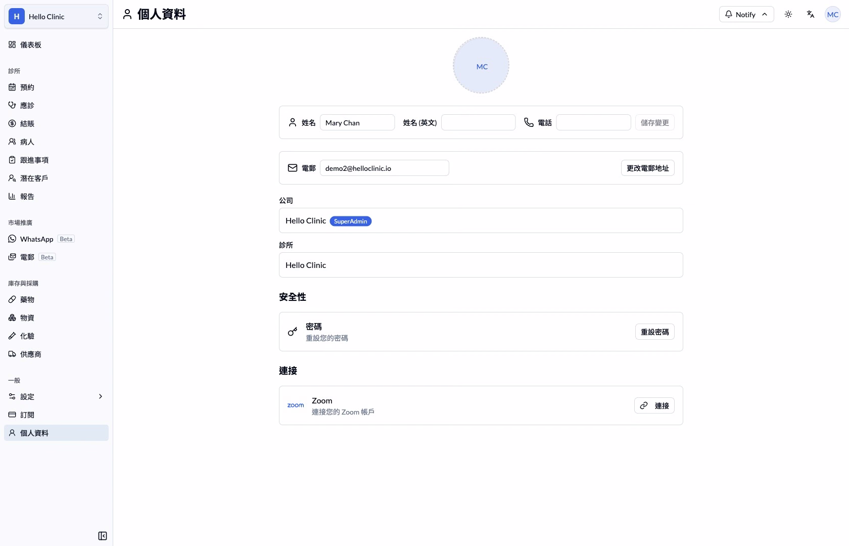Expand the 設定 settings submenu
This screenshot has height=546, width=849.
click(x=56, y=396)
